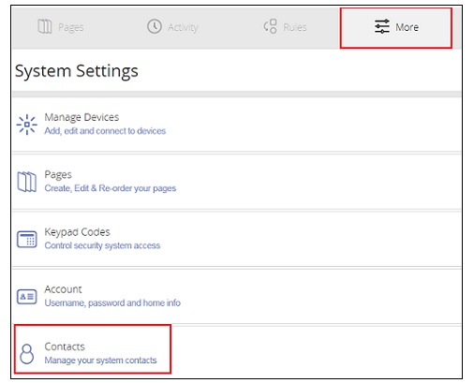
Task: Open the Contacts settings title
Action: [65, 346]
